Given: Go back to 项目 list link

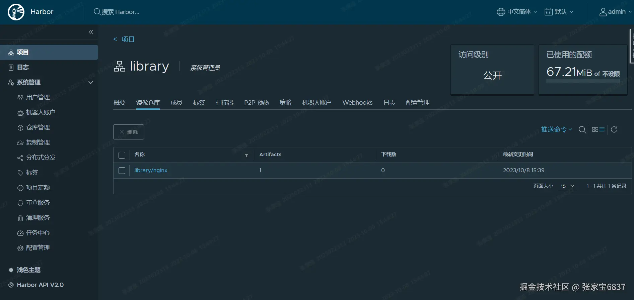Looking at the screenshot, I should (124, 39).
